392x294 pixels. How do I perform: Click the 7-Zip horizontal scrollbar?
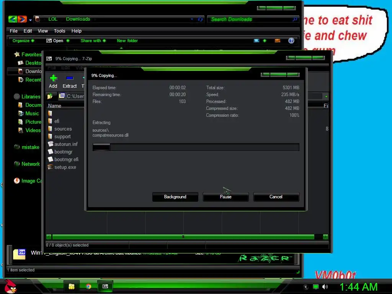pyautogui.click(x=183, y=237)
